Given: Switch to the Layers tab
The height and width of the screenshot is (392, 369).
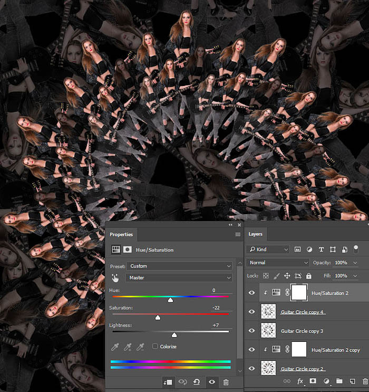Looking at the screenshot, I should 255,234.
